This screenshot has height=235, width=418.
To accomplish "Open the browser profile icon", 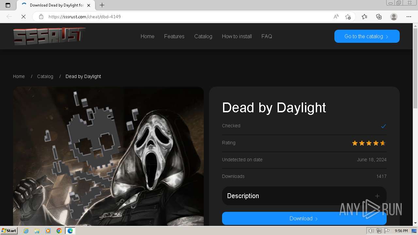I will point(394,17).
